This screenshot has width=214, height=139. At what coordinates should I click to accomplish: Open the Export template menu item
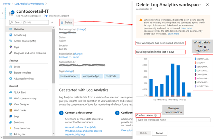tap(29, 73)
